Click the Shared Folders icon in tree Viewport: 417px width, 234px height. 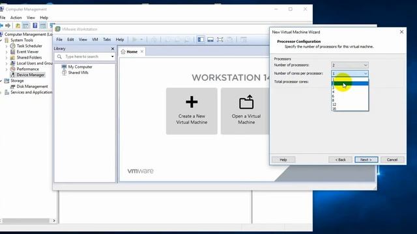tap(12, 58)
